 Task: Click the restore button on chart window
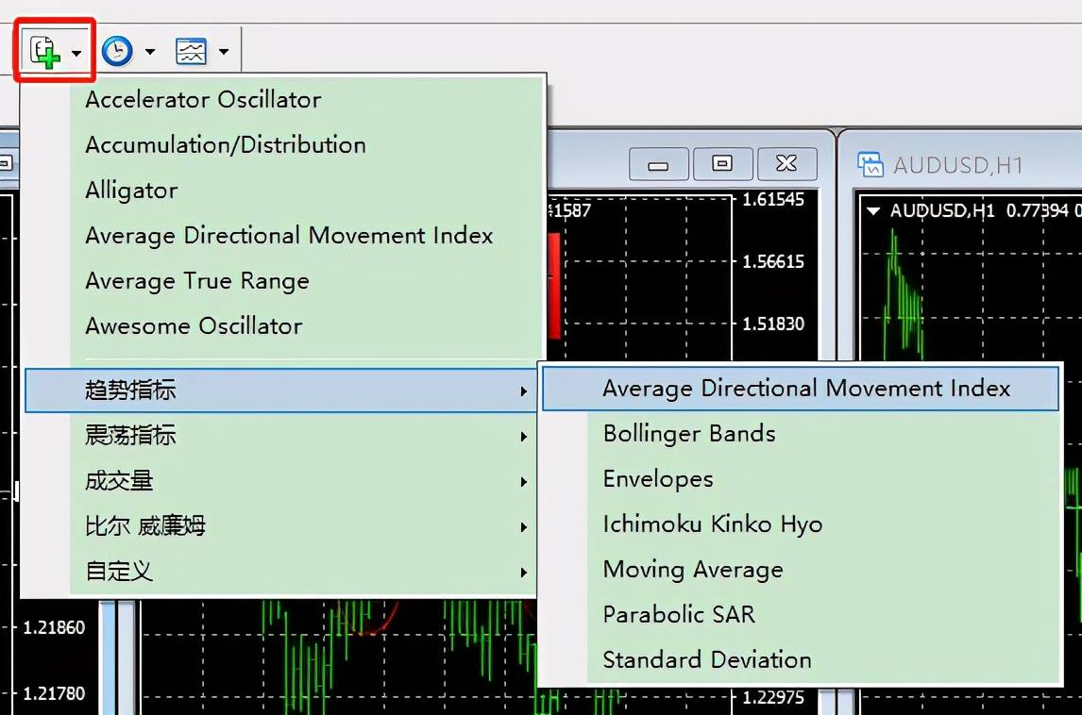(722, 164)
